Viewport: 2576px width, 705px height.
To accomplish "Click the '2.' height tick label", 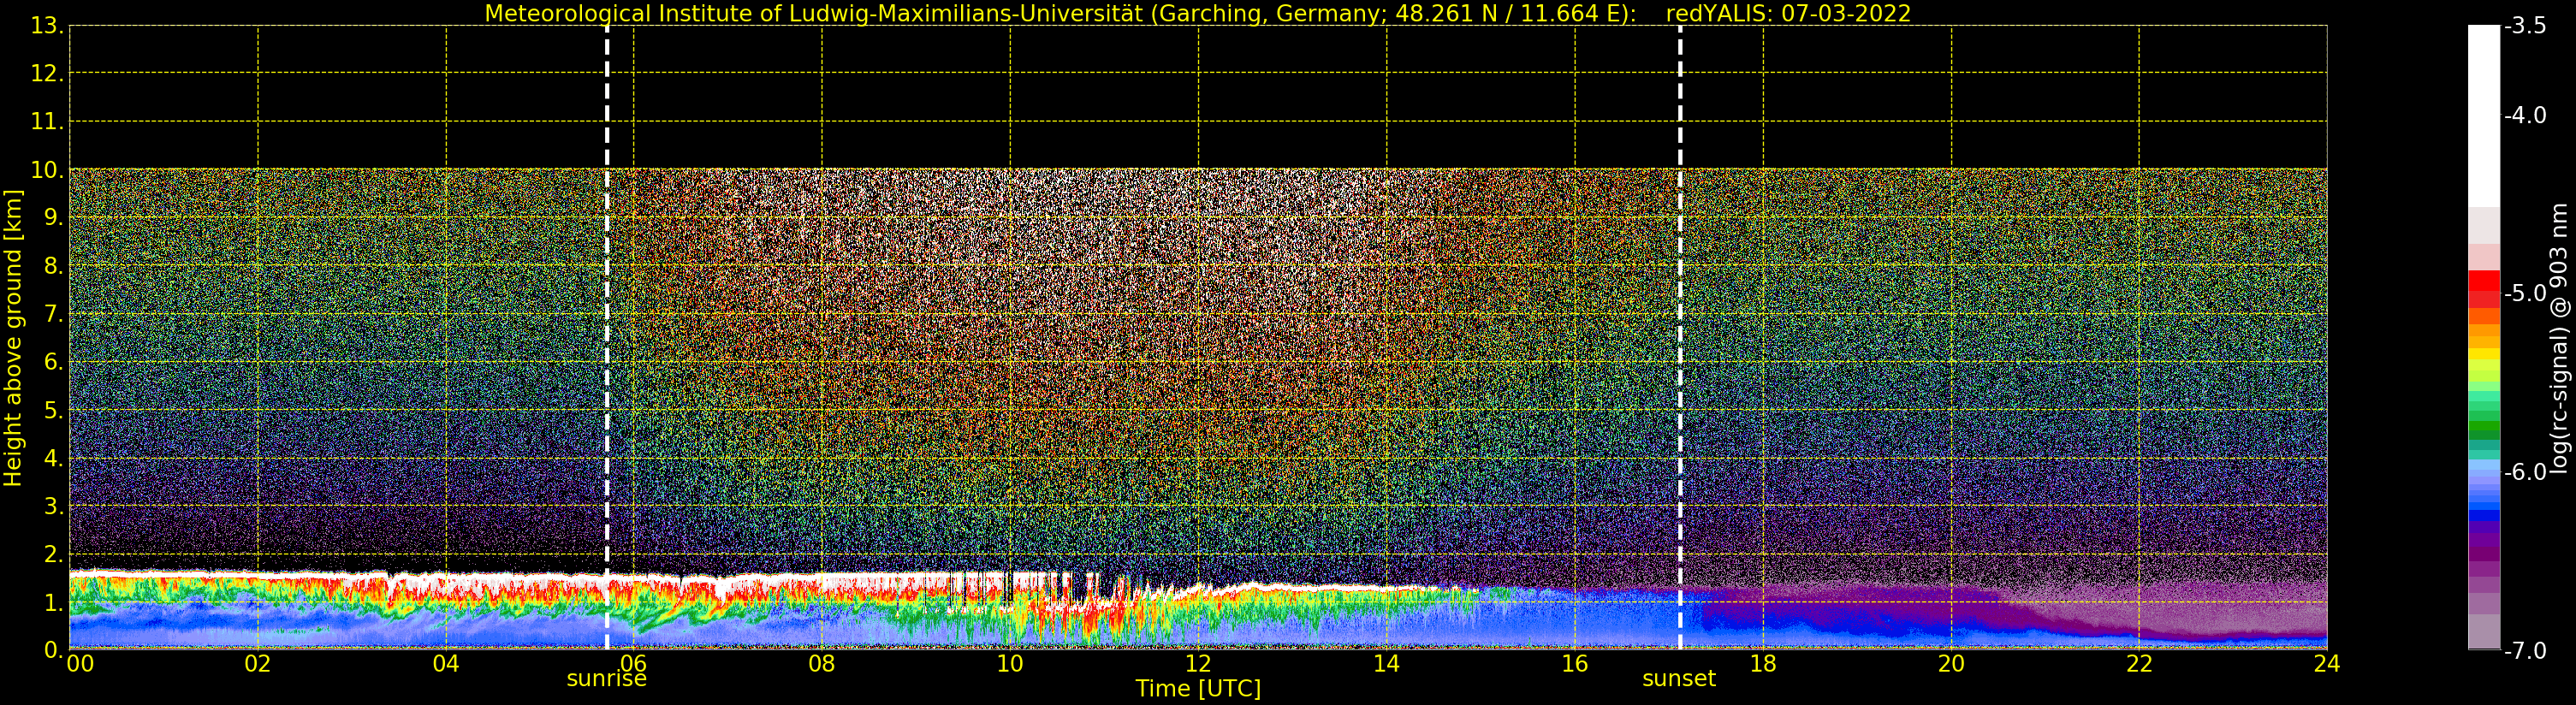I will (x=53, y=554).
